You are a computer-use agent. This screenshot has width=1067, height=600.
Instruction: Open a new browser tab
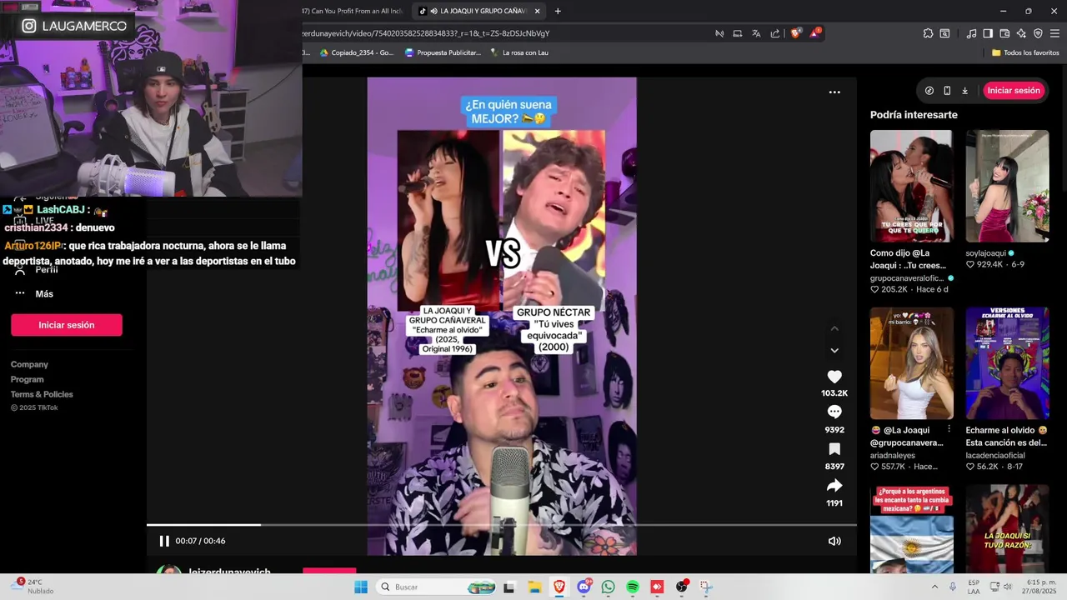tap(558, 11)
